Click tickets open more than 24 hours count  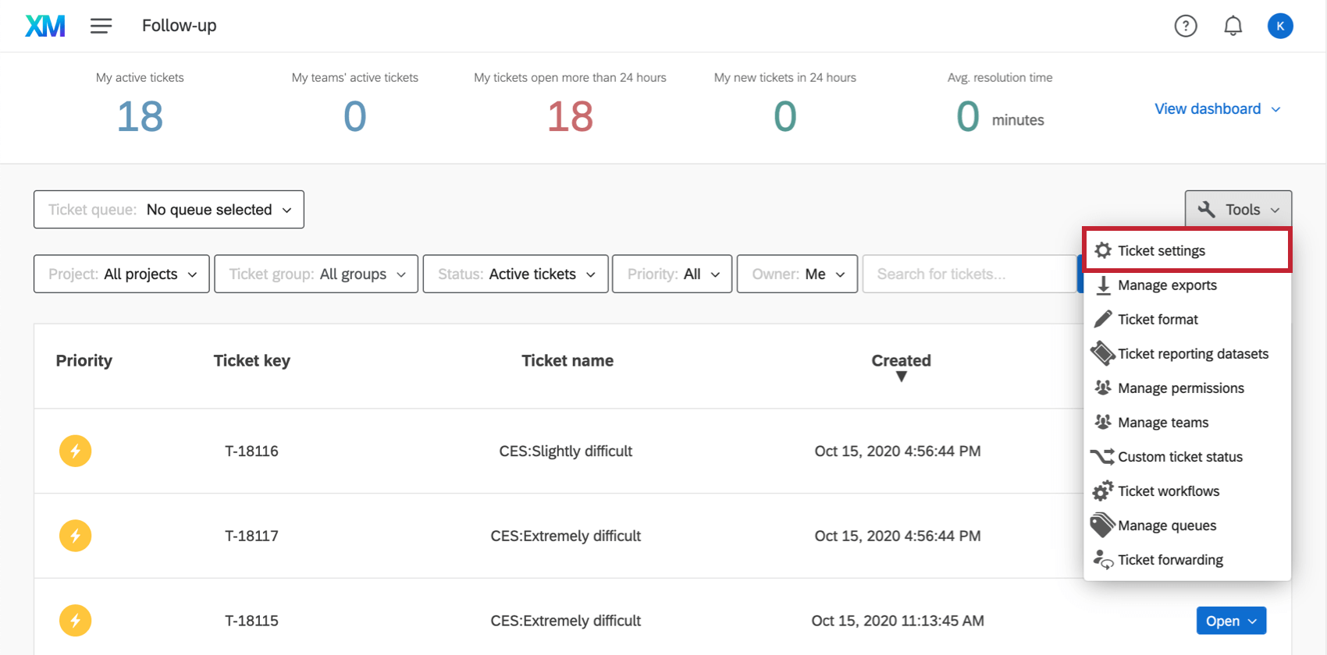(x=571, y=117)
